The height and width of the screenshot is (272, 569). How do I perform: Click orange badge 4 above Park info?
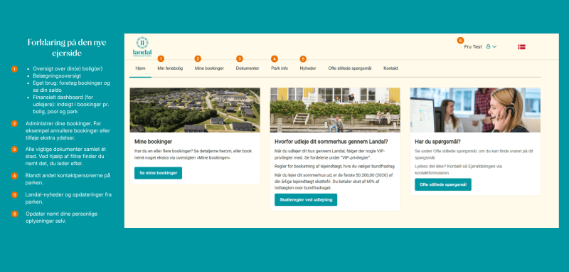pos(275,59)
